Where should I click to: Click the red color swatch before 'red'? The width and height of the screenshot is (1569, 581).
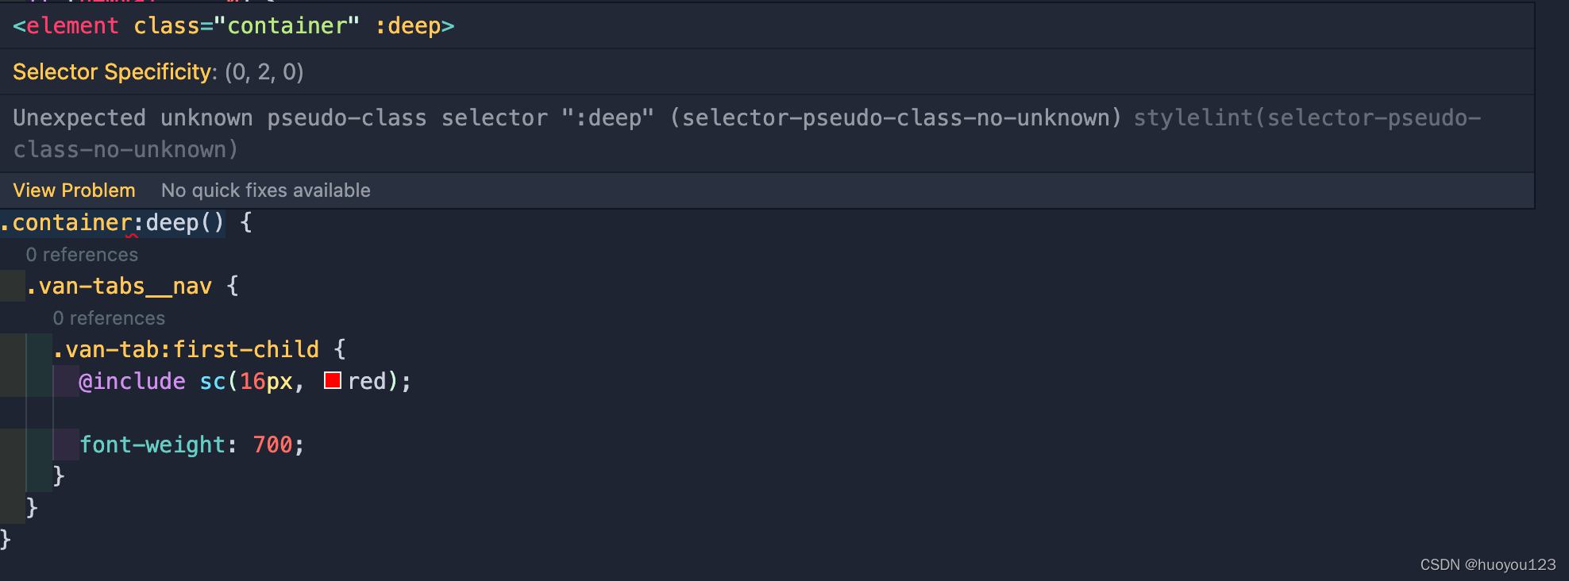(331, 381)
